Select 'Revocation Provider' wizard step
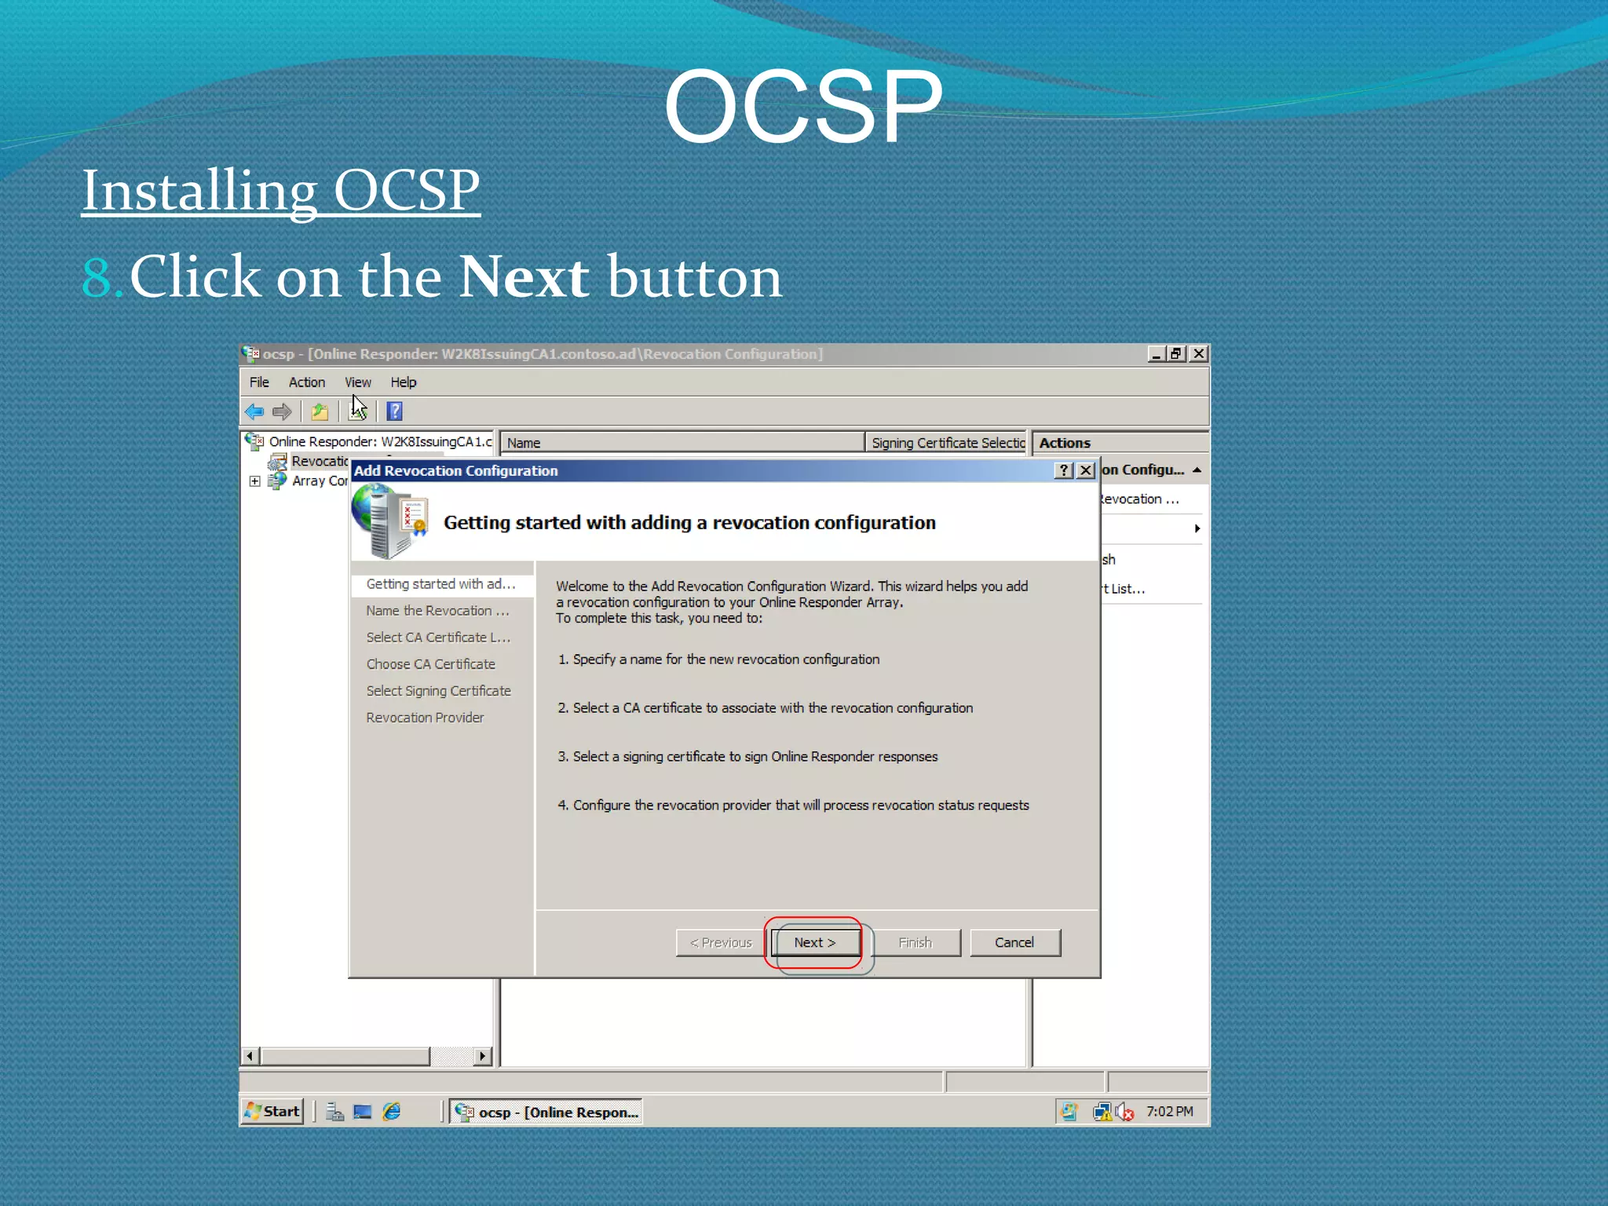Screen dimensions: 1608x1206 click(x=425, y=718)
